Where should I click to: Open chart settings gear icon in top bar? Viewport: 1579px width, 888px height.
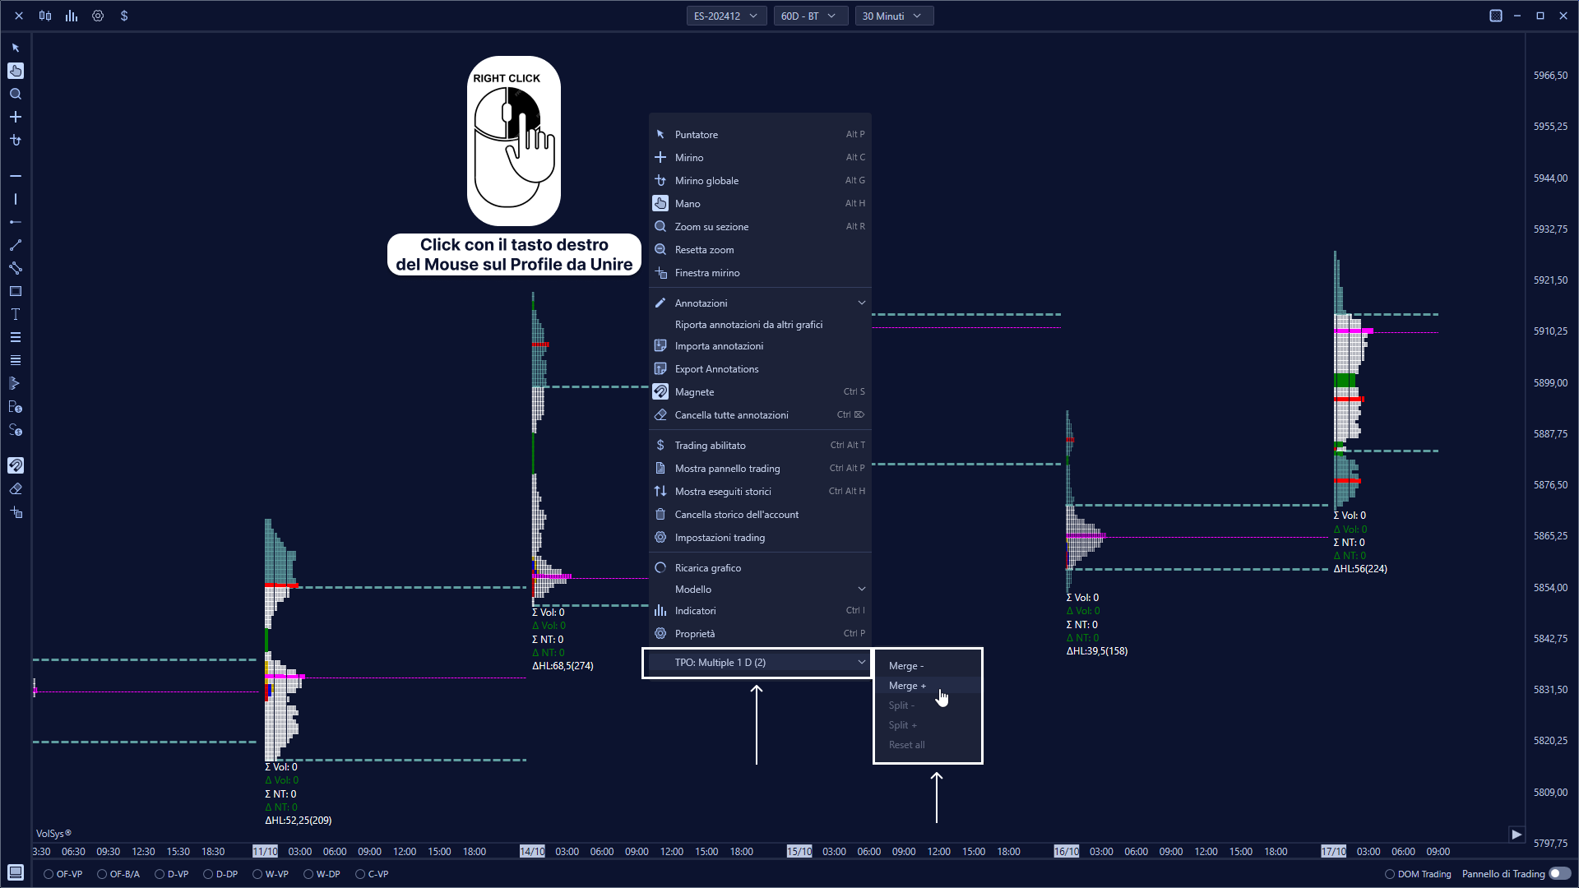[98, 16]
